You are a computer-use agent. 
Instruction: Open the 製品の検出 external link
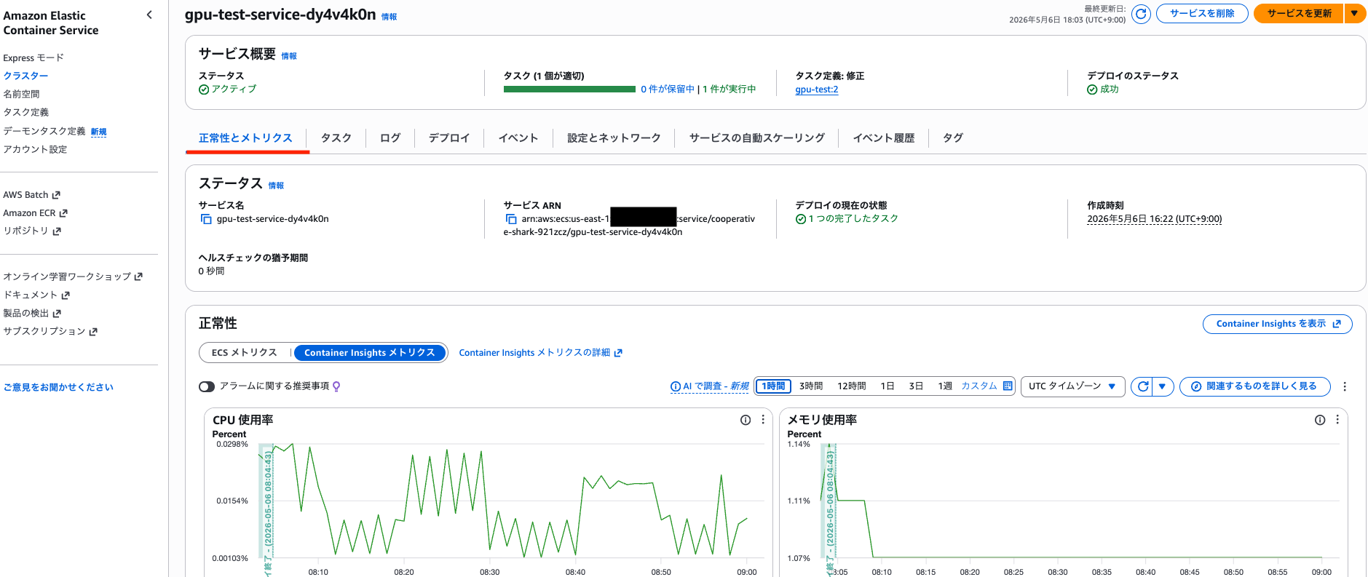[32, 313]
